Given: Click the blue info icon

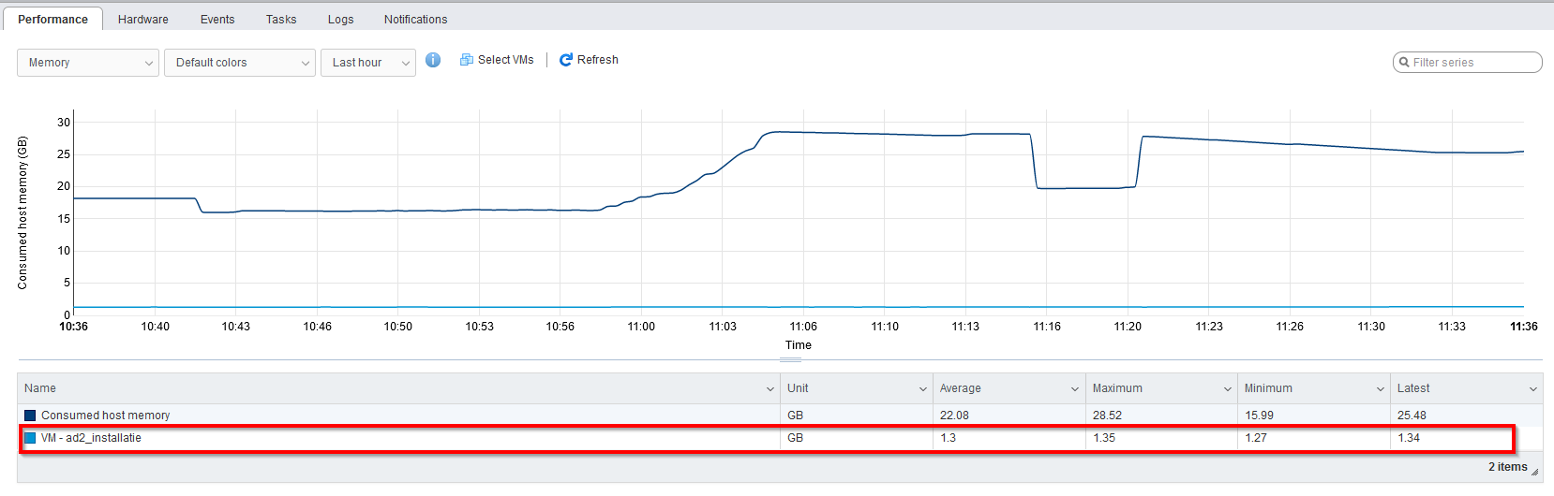Looking at the screenshot, I should pyautogui.click(x=433, y=60).
